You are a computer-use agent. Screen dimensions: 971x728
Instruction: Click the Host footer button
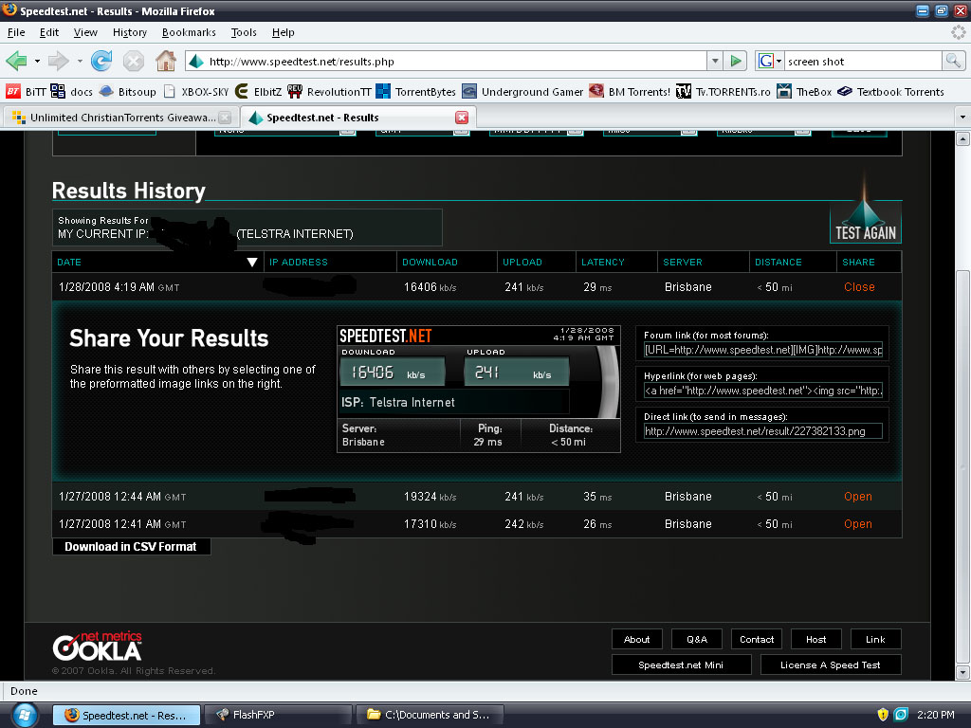[815, 639]
